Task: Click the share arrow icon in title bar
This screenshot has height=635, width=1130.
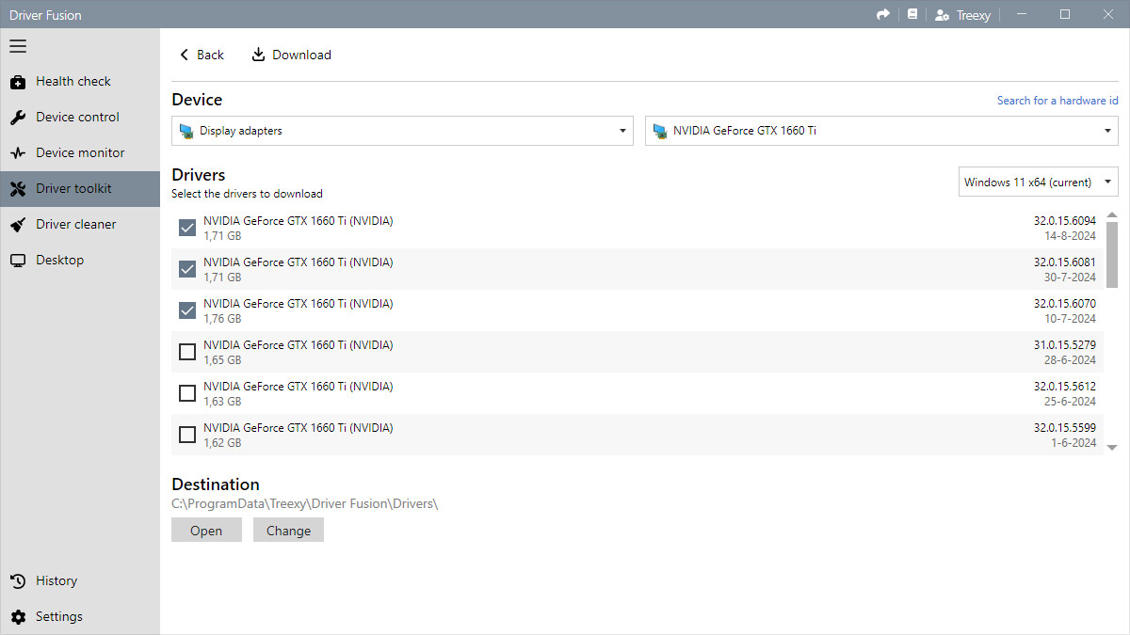Action: pos(883,14)
